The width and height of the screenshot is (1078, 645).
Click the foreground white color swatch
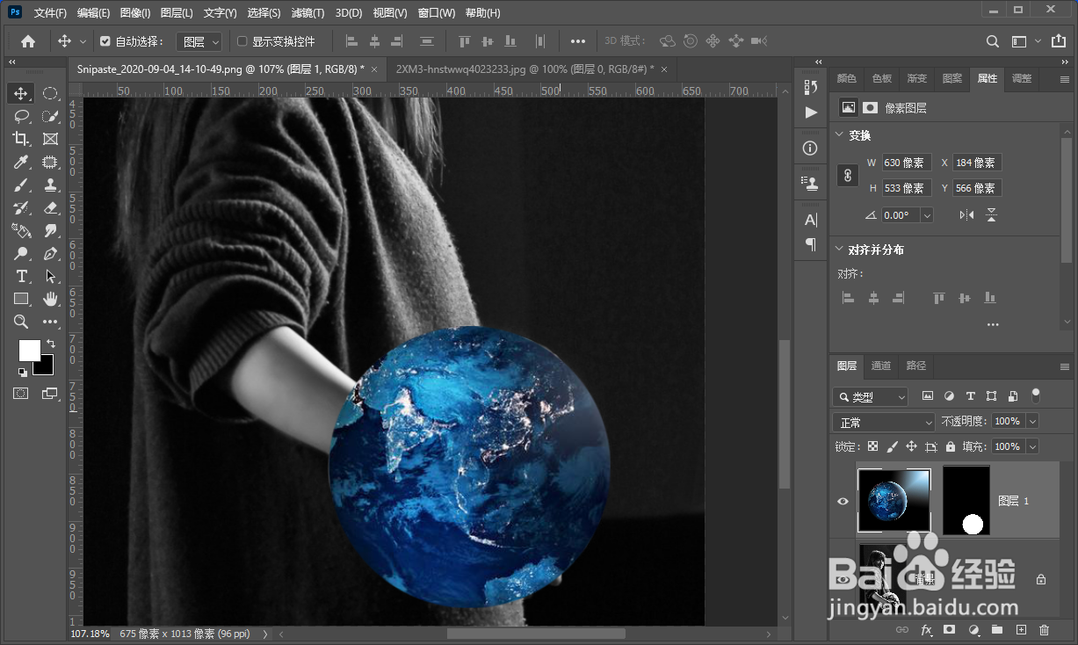pyautogui.click(x=29, y=350)
